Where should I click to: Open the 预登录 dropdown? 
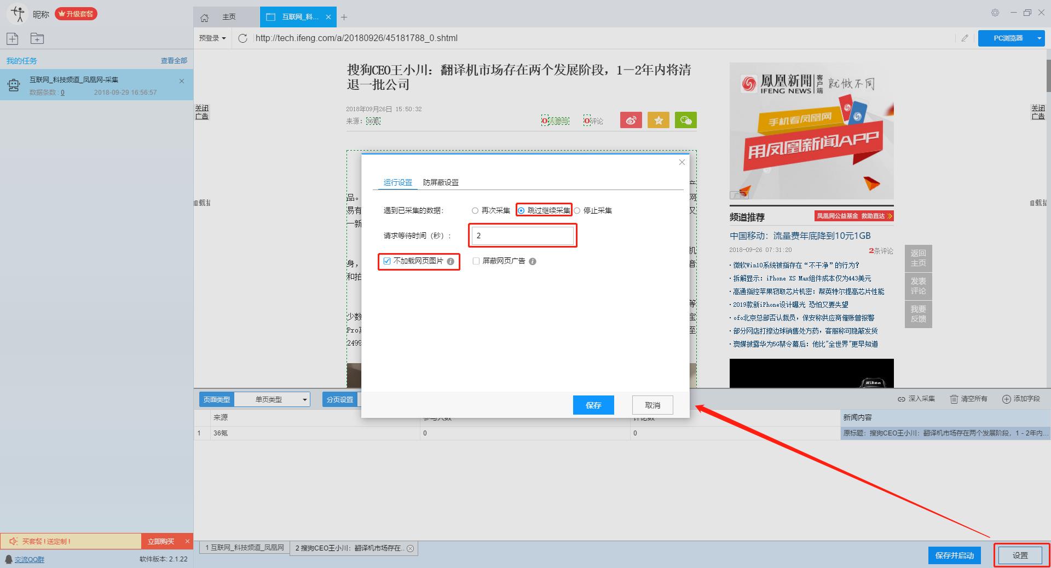point(212,38)
